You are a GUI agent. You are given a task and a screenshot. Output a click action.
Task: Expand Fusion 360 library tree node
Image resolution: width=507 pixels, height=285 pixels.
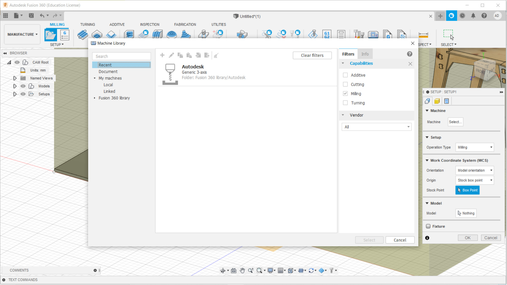[95, 98]
